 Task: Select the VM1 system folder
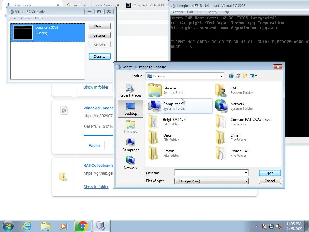pos(247,90)
